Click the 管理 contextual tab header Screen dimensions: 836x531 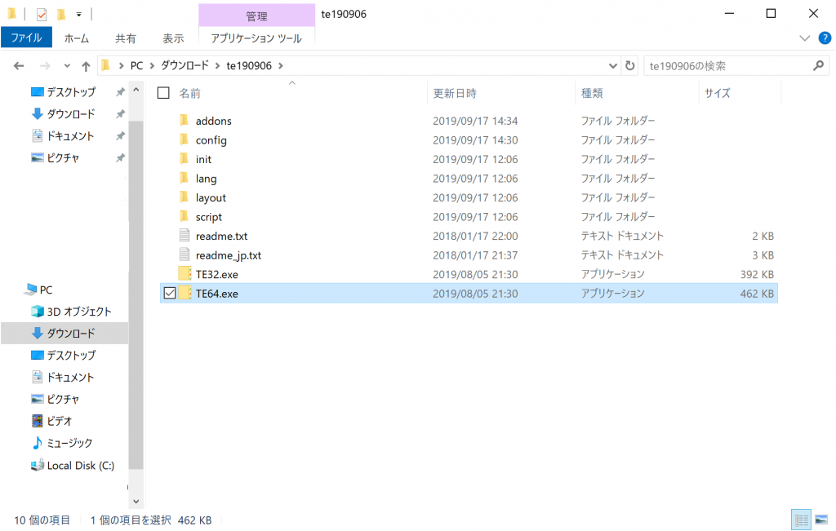(256, 15)
